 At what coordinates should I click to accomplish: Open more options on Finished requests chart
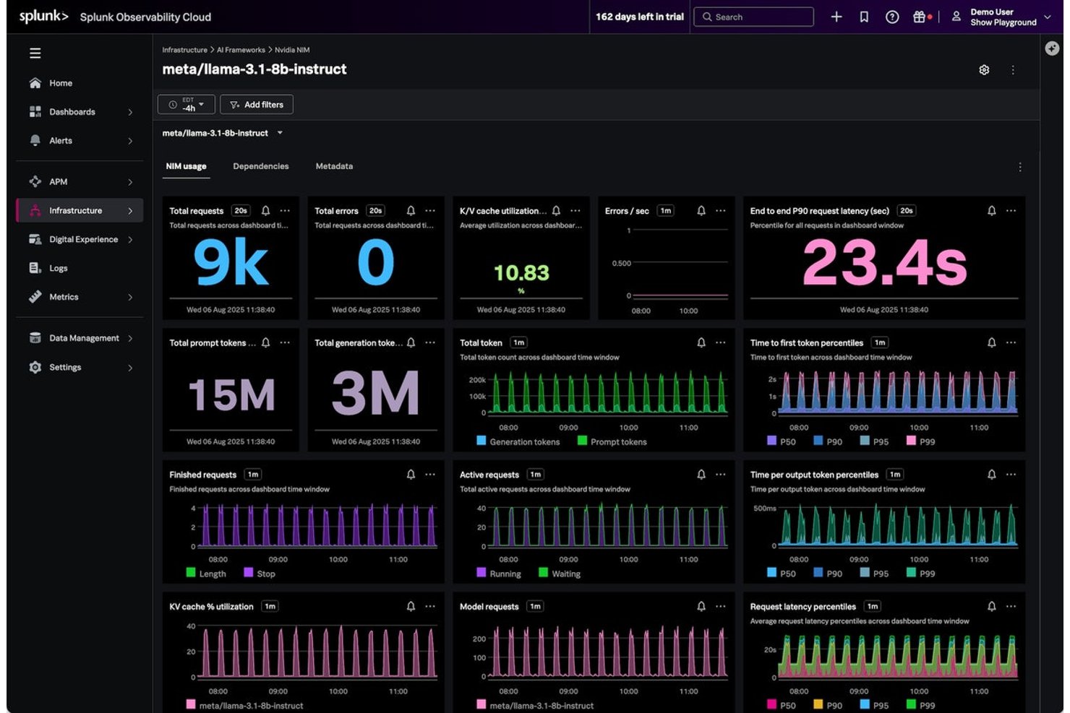tap(430, 475)
